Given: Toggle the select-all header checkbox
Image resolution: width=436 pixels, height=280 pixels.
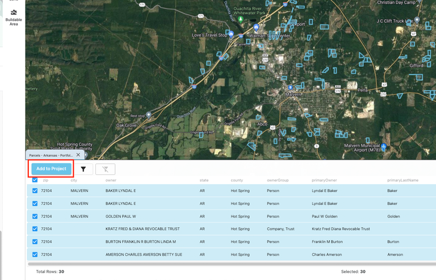Looking at the screenshot, I should click(35, 180).
